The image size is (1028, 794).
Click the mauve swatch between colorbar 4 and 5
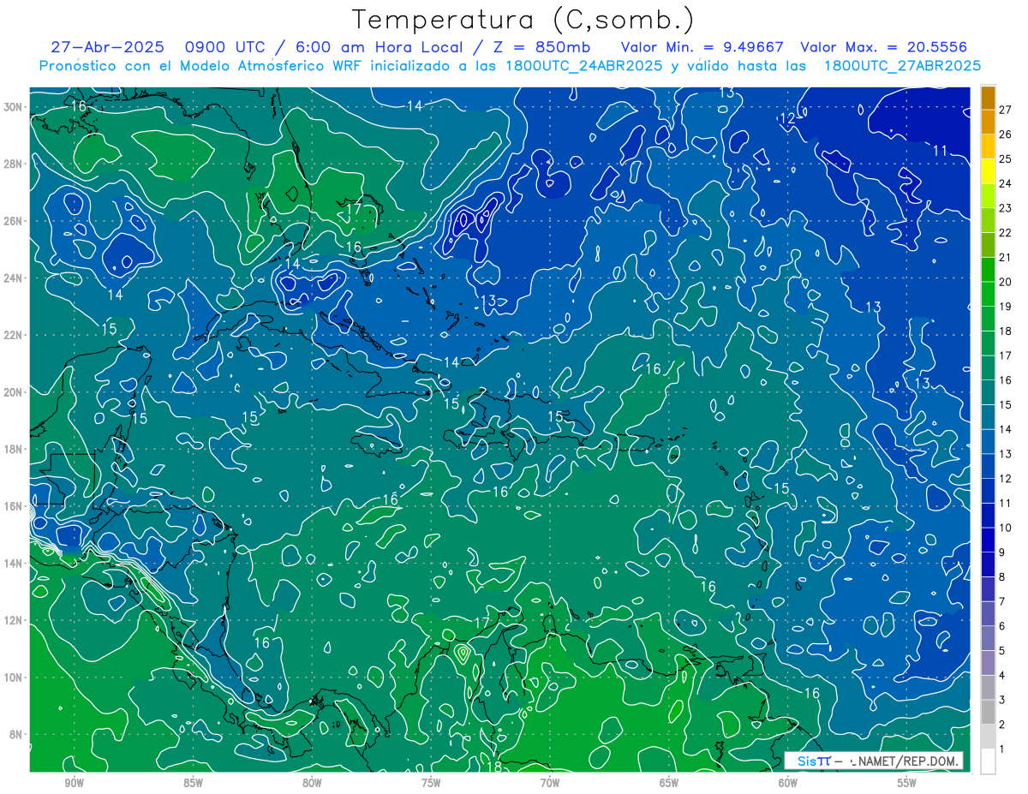point(988,663)
